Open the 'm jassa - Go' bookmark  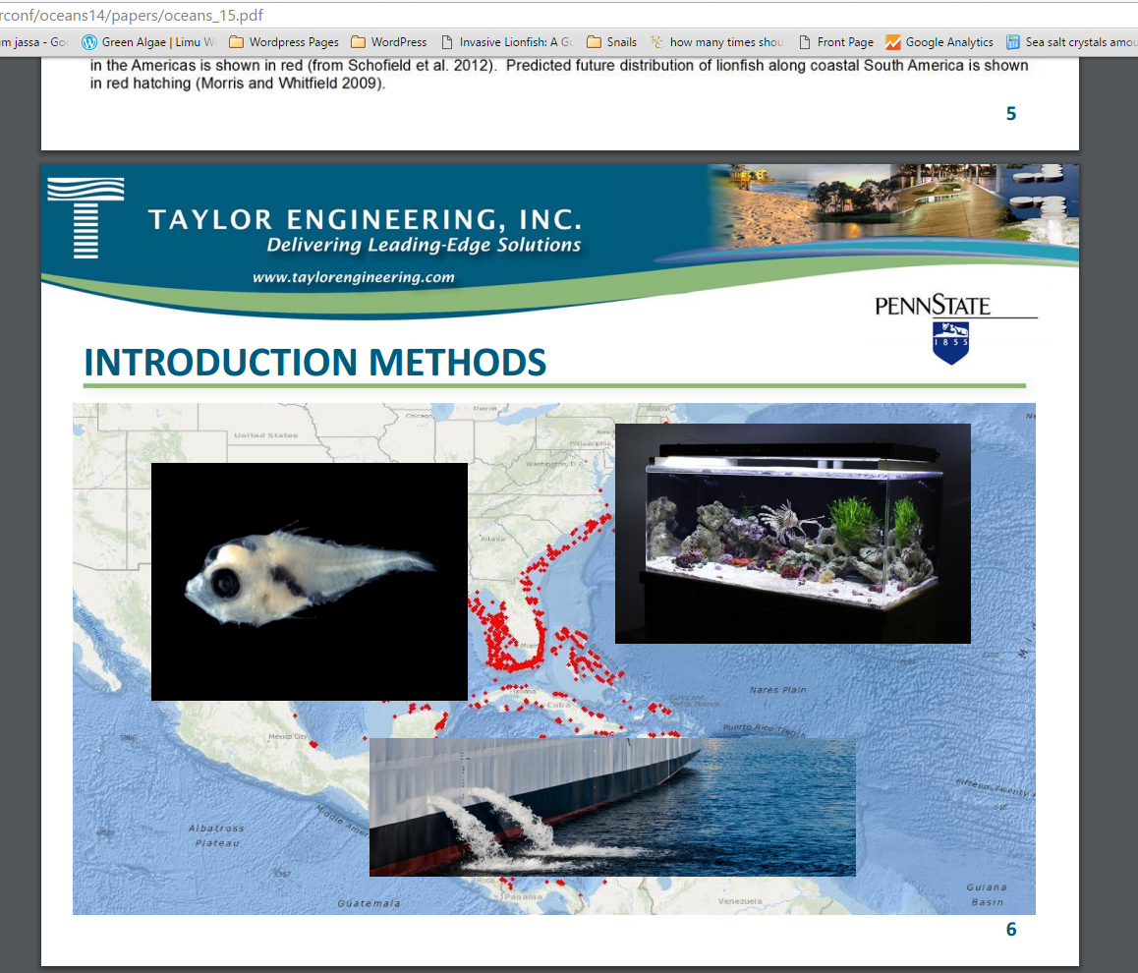click(33, 42)
